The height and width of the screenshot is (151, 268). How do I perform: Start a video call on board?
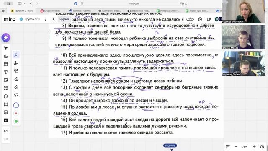[209, 19]
